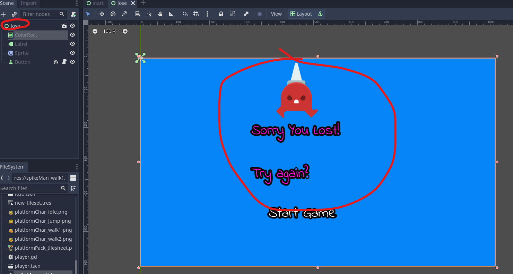View Button node signal connections

coord(56,62)
